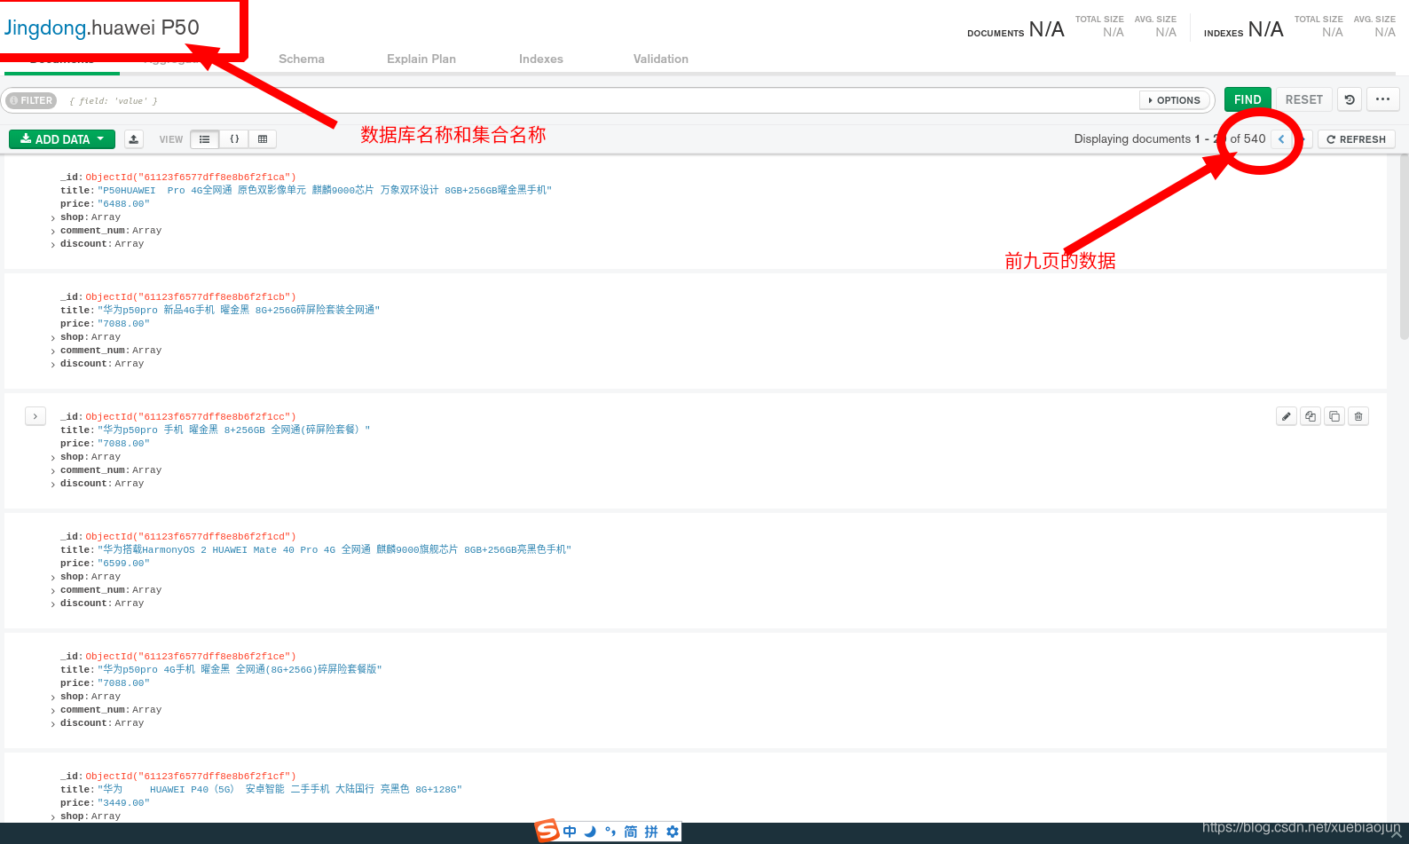Toggle Chinese input mode 中 icon

coord(570,832)
